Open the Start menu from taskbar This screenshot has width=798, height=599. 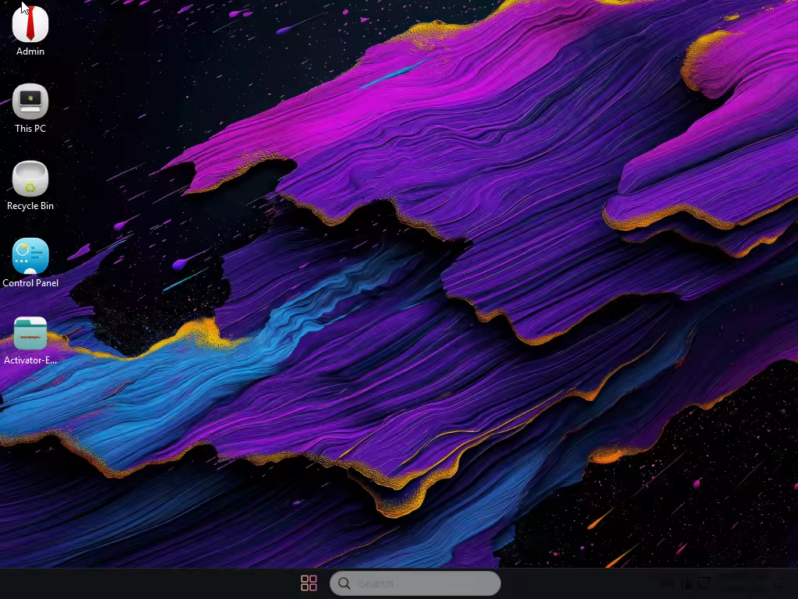point(309,583)
